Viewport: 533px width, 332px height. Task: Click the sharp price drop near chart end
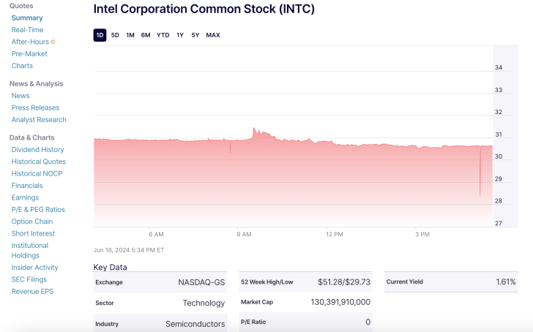point(480,170)
